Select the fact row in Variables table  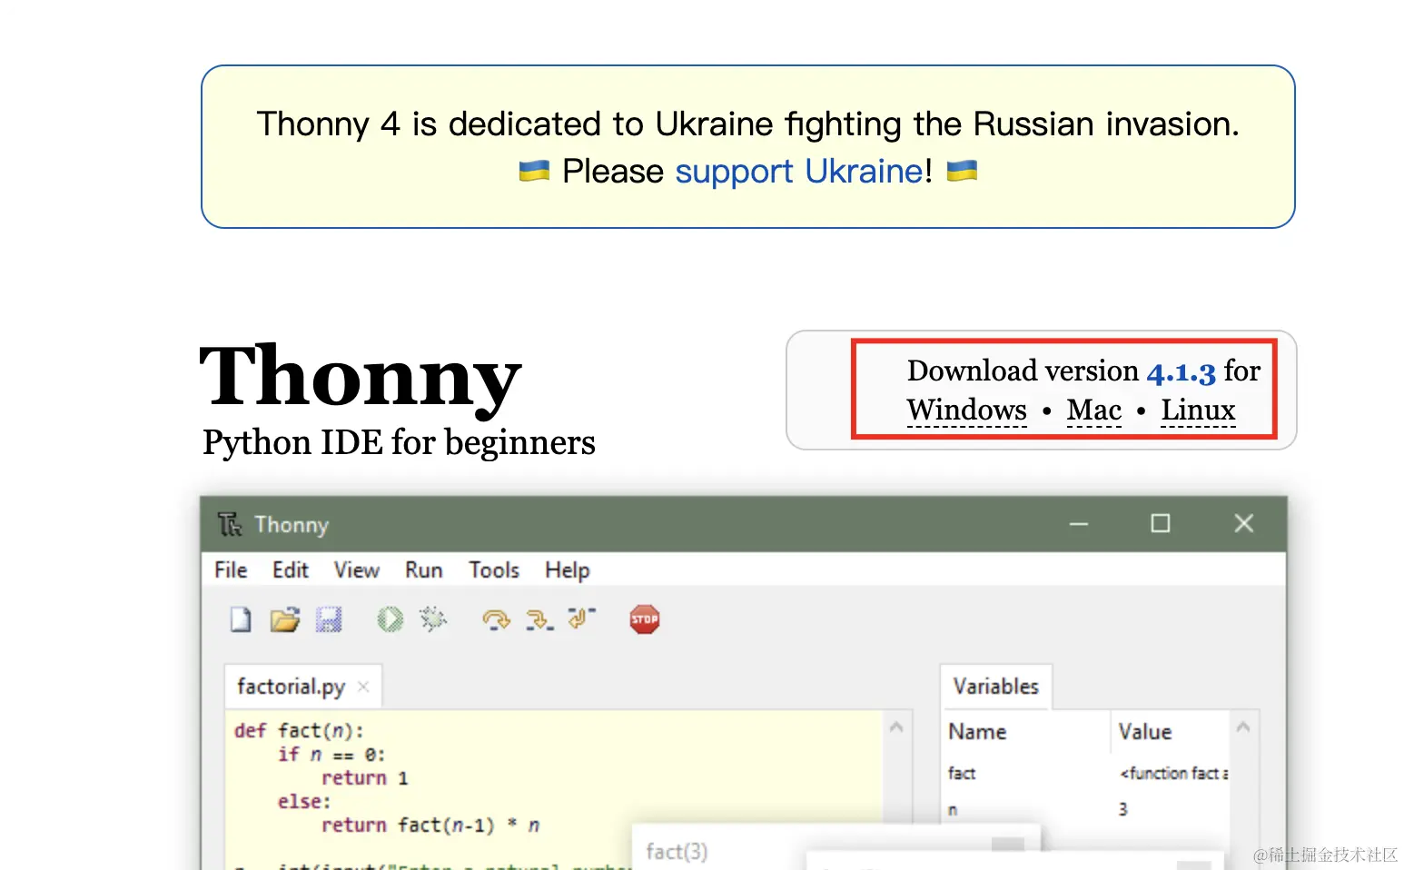click(1088, 774)
